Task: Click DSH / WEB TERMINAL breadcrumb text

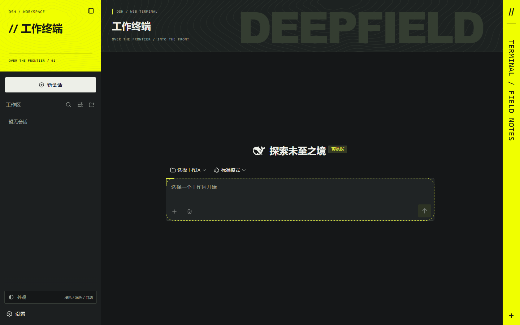Action: pyautogui.click(x=137, y=12)
